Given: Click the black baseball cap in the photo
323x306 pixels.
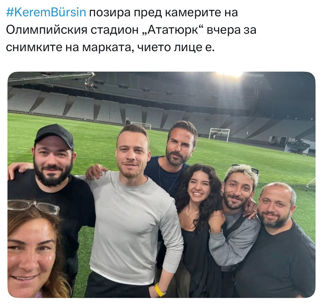Looking at the screenshot, I should tap(55, 136).
